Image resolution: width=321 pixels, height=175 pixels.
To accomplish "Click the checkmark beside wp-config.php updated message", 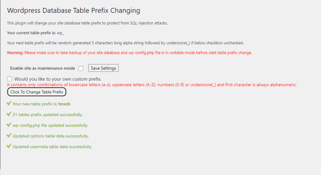I will (x=9, y=125).
